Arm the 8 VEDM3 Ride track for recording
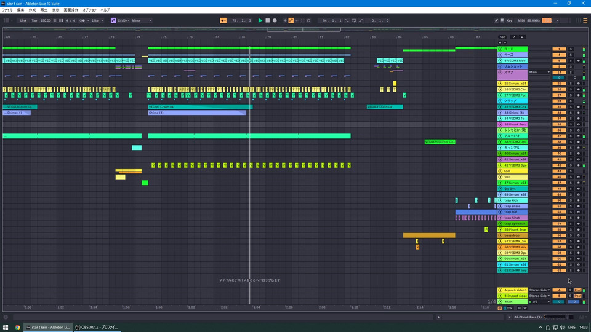The height and width of the screenshot is (332, 591). point(579,60)
